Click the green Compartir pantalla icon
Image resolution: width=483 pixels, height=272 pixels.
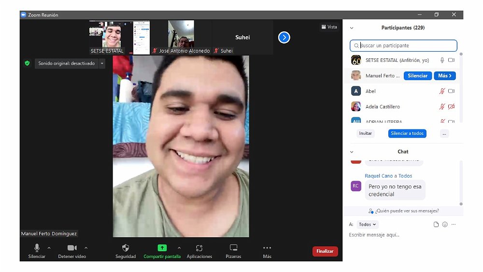[x=162, y=248]
